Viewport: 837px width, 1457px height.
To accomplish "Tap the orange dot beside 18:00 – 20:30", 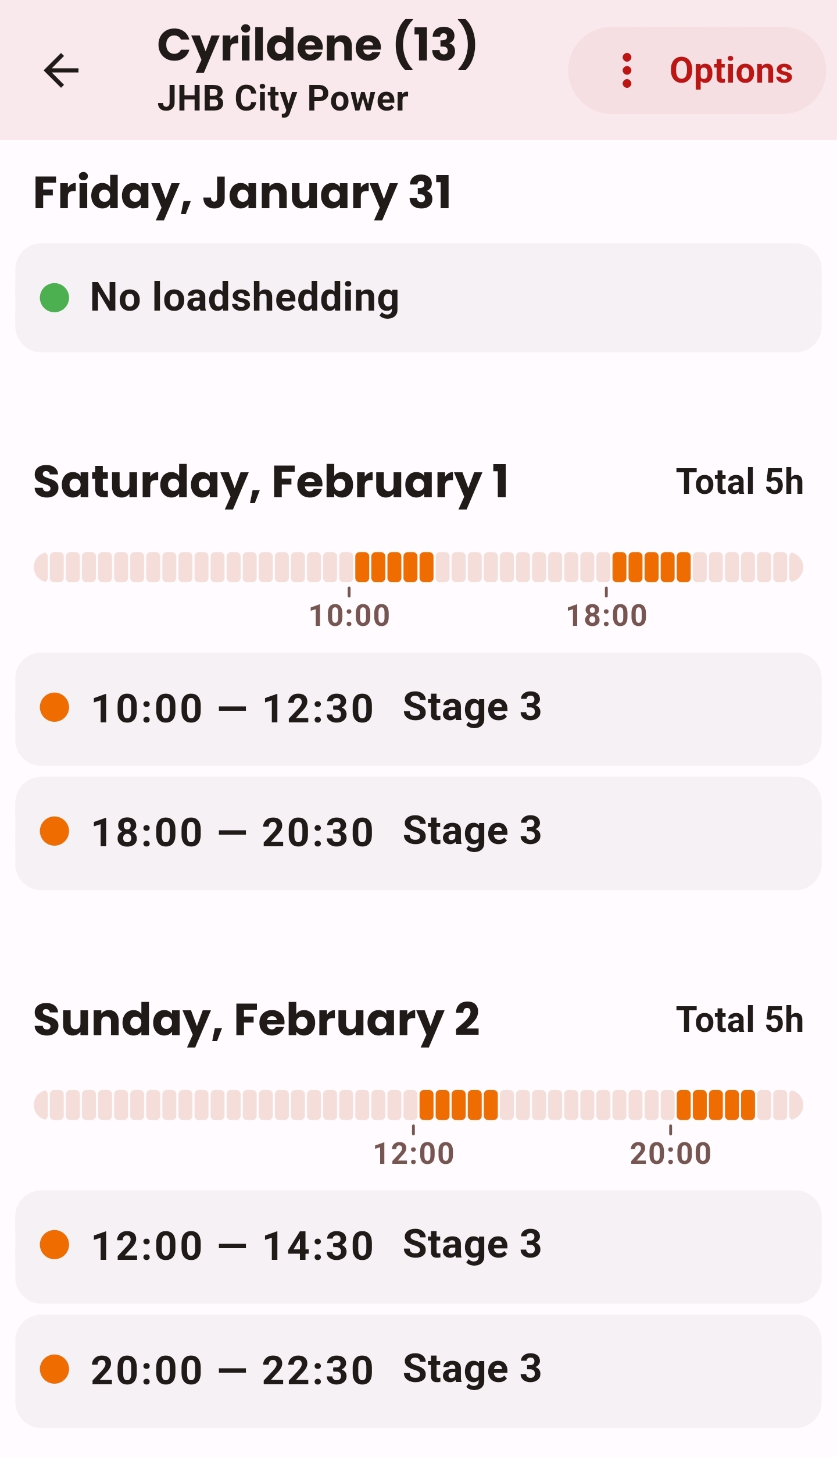I will click(55, 831).
